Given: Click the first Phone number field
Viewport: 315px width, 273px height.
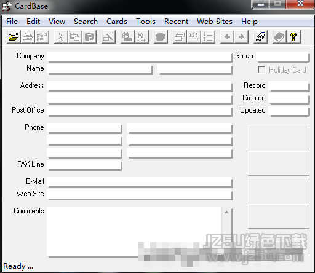Looking at the screenshot, I should coord(84,128).
